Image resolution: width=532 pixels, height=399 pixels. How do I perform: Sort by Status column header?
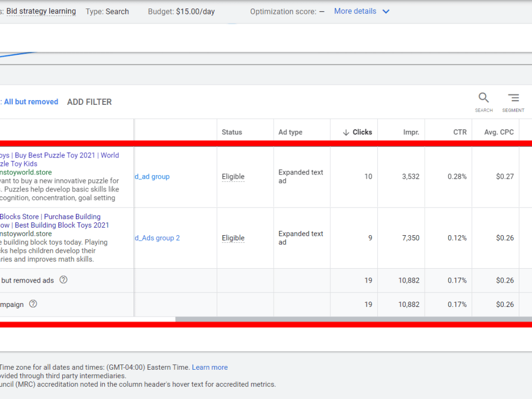[232, 132]
